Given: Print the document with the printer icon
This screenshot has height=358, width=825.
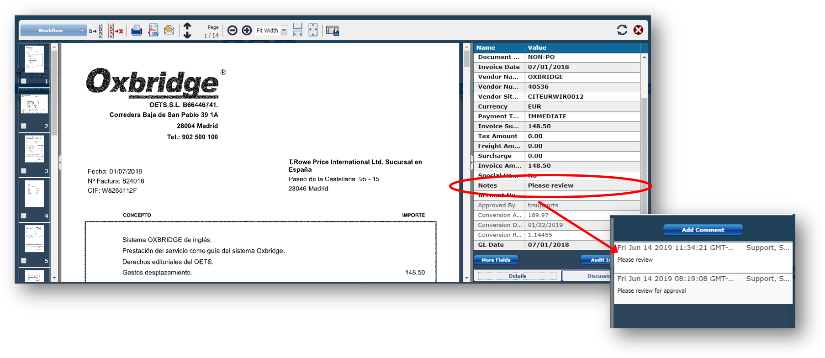Looking at the screenshot, I should [137, 31].
